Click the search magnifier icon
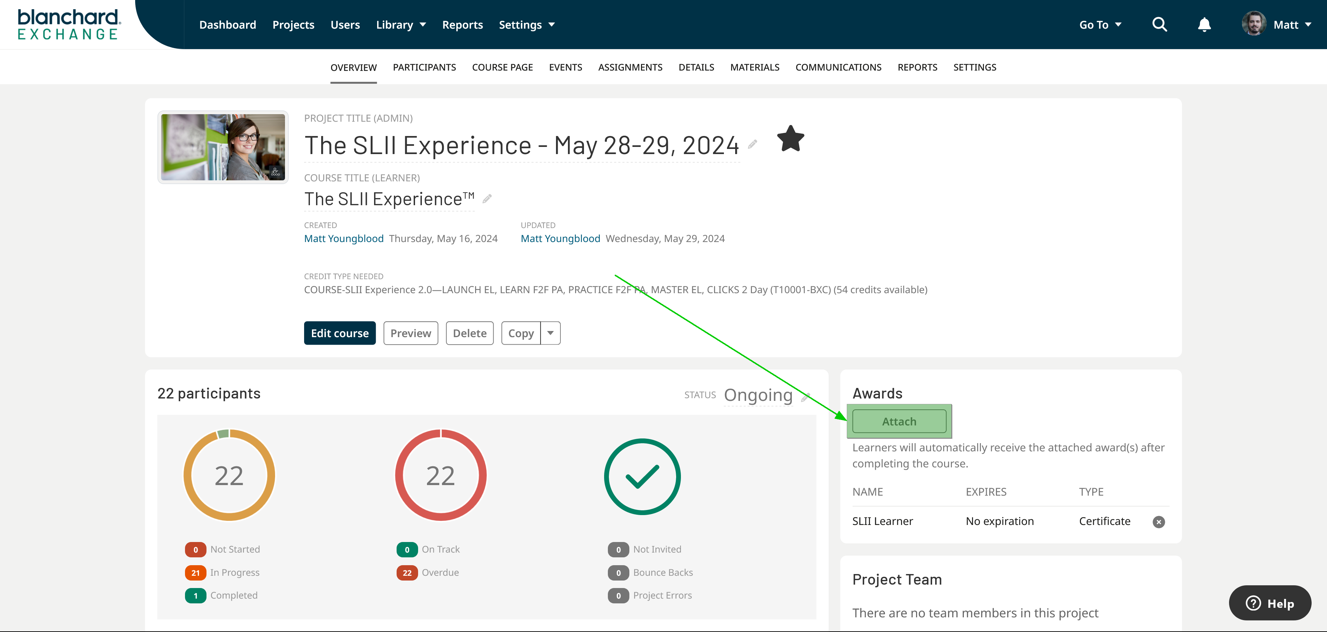Viewport: 1327px width, 632px height. pos(1159,24)
